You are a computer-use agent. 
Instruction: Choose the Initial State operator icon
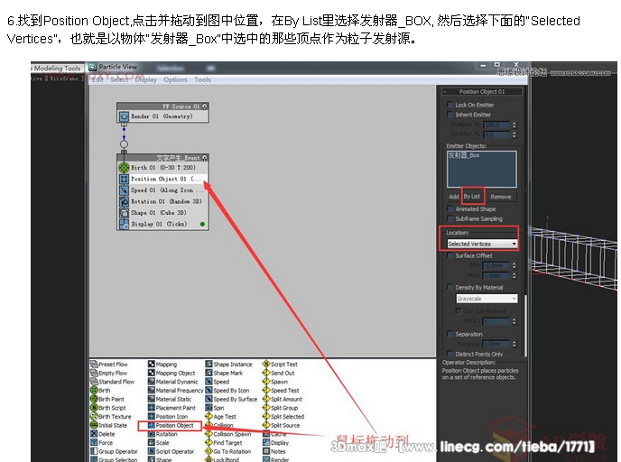pyautogui.click(x=94, y=425)
